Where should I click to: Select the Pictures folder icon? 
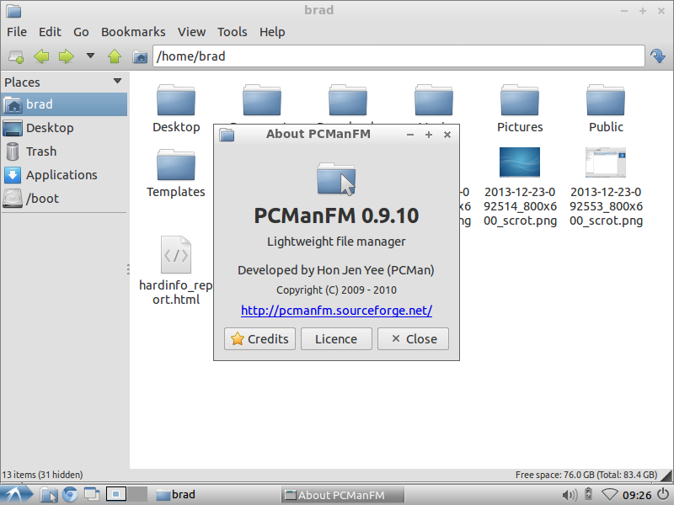[x=520, y=100]
